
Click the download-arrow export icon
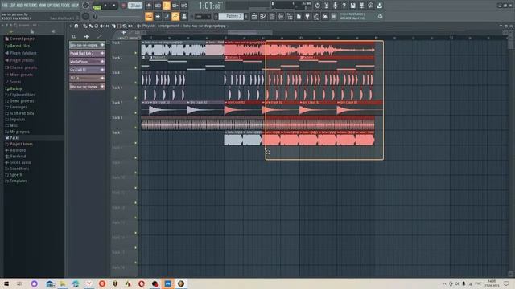coord(379,6)
